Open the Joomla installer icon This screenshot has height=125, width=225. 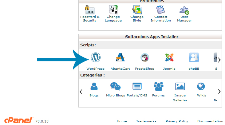coord(169,58)
